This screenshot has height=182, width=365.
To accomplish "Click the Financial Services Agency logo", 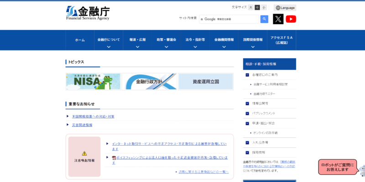I will pyautogui.click(x=88, y=13).
